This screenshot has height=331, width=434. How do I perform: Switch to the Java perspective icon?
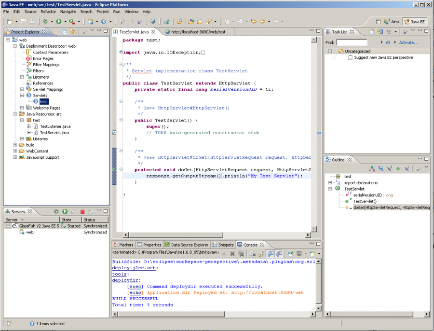coord(386,21)
